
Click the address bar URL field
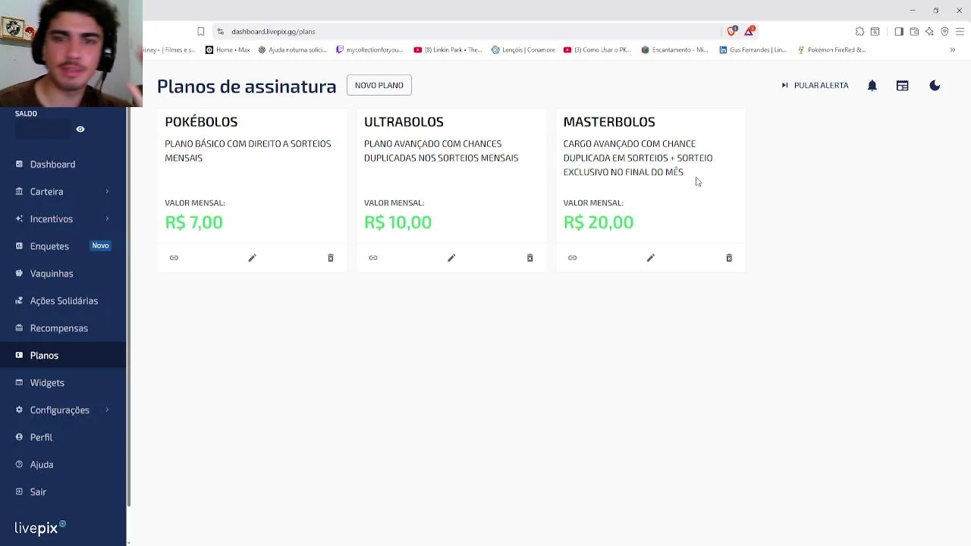coord(455,32)
